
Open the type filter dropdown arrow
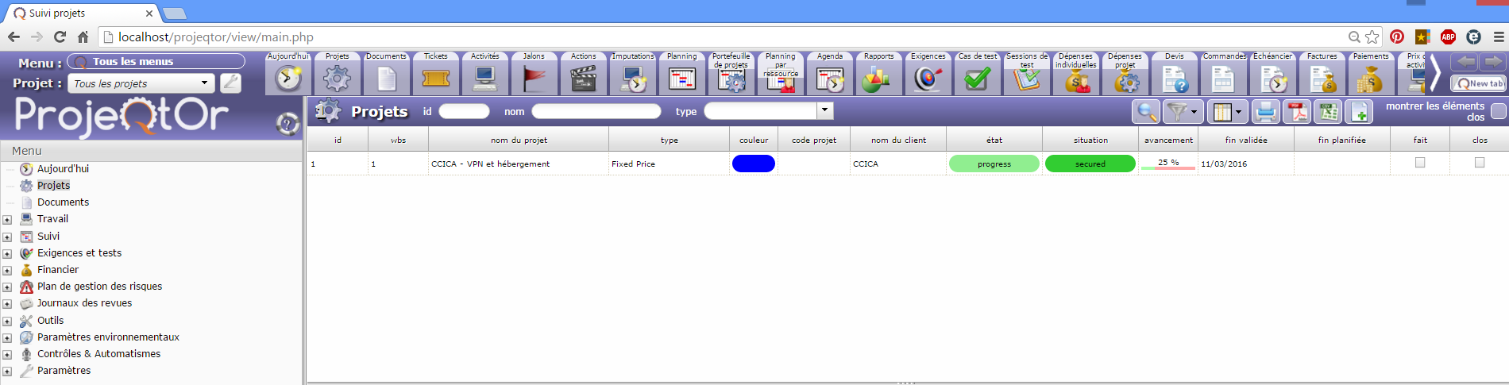[x=825, y=111]
